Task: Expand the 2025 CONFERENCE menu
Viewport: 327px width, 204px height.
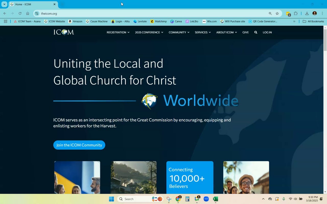Action: click(x=149, y=32)
